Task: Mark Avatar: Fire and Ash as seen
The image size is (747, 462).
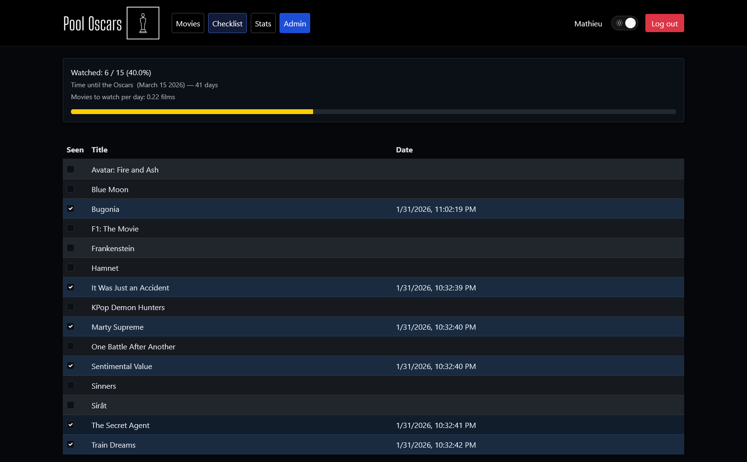Action: coord(70,169)
